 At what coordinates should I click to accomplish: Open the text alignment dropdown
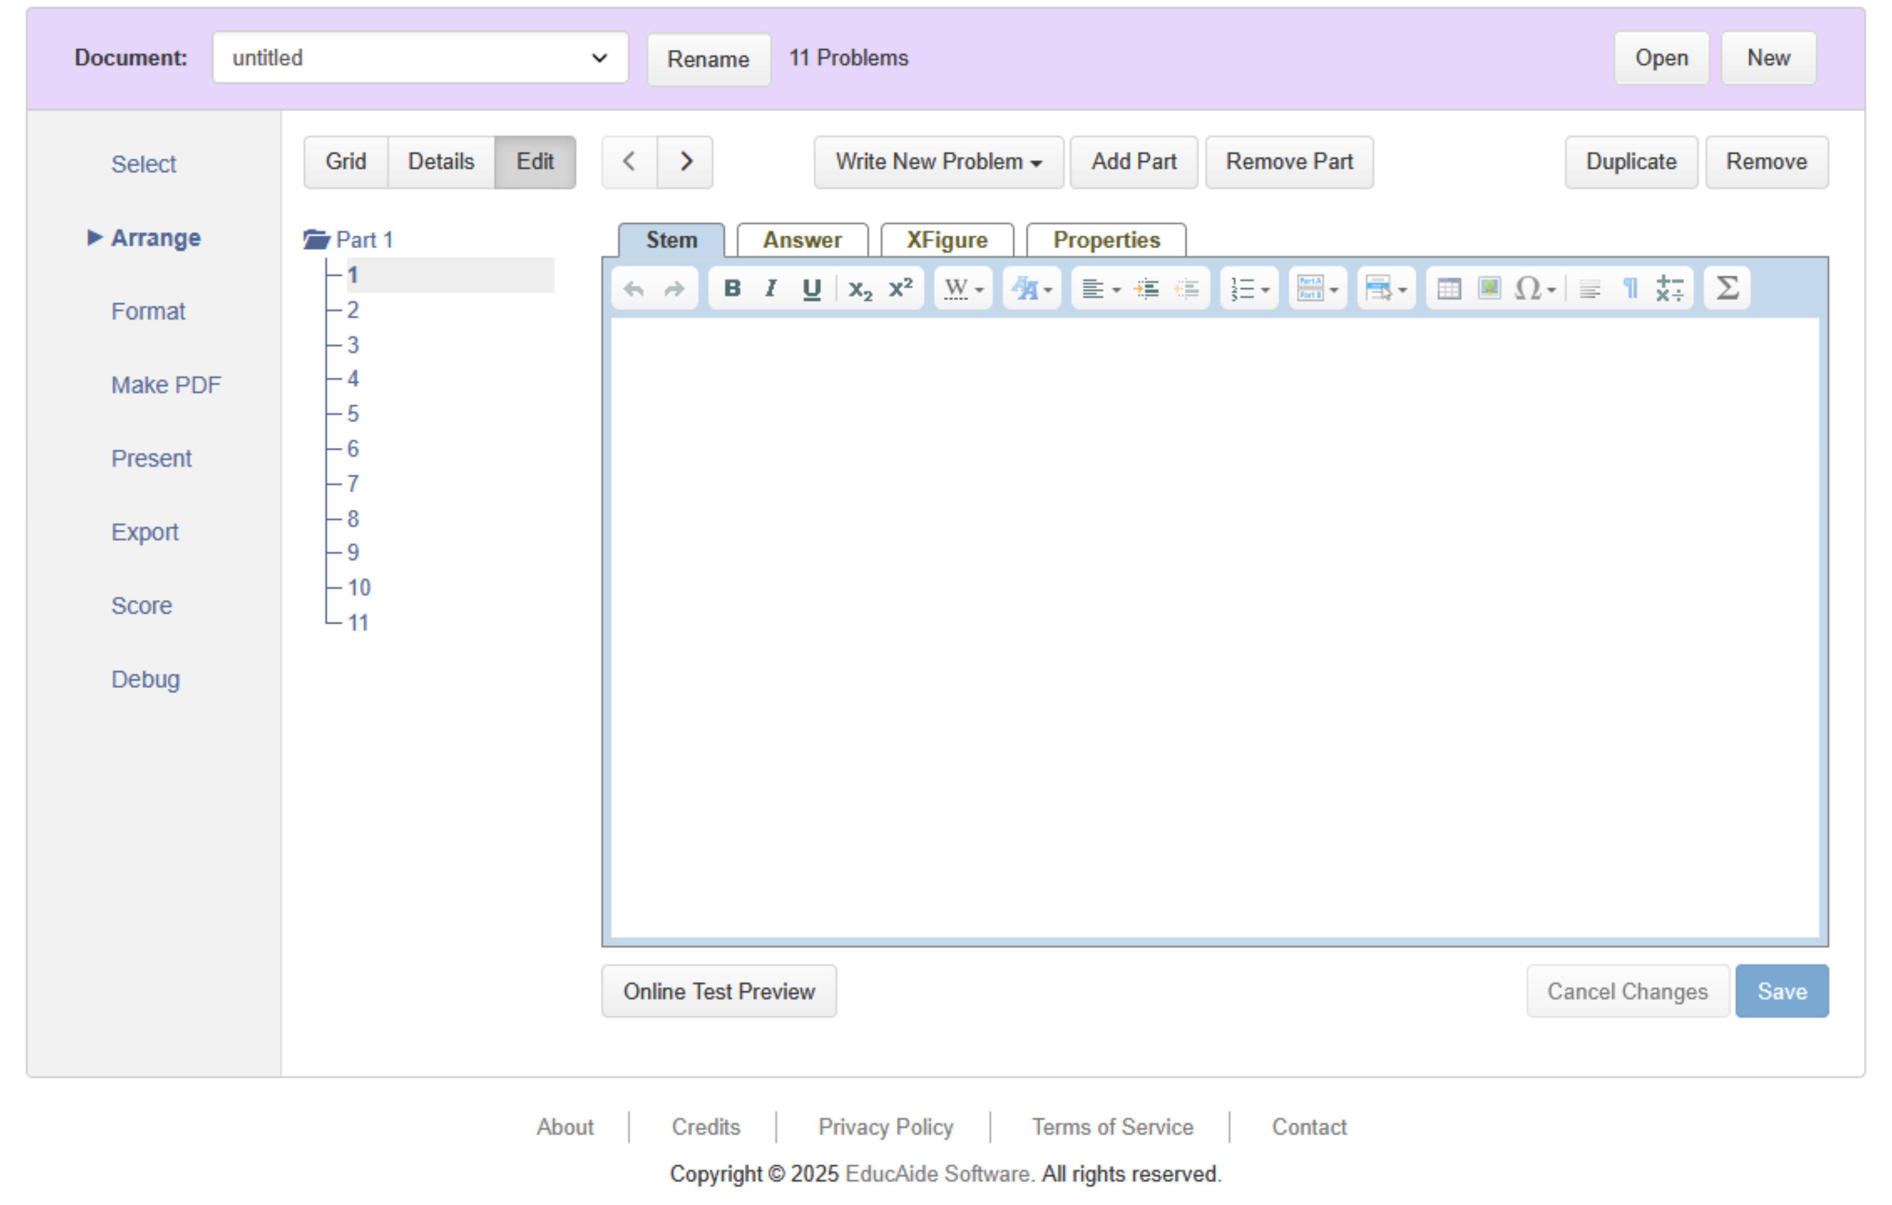pos(1102,289)
